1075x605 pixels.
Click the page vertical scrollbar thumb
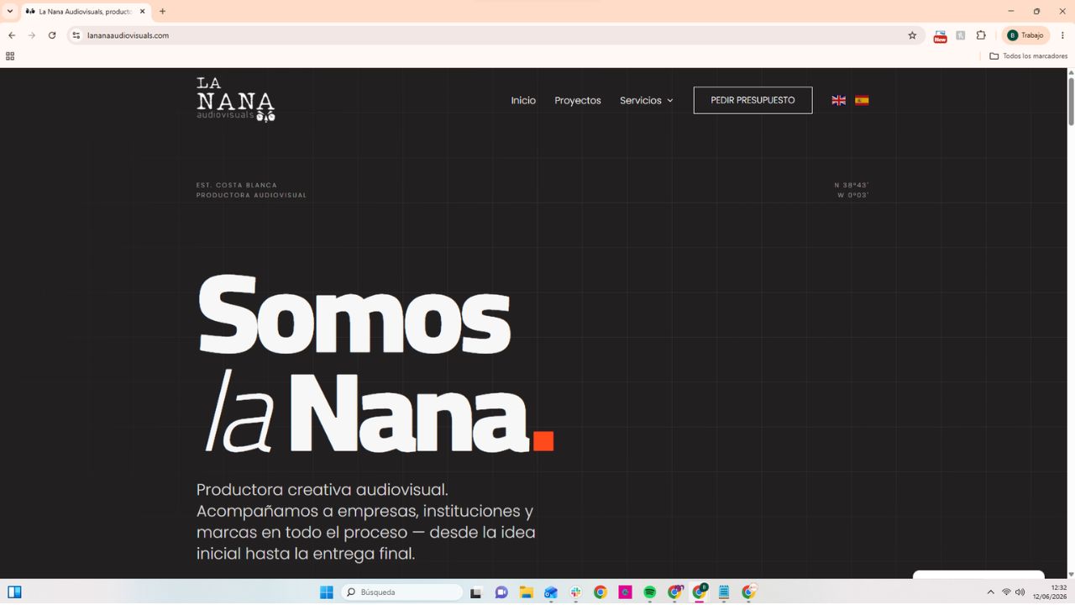click(x=1071, y=101)
